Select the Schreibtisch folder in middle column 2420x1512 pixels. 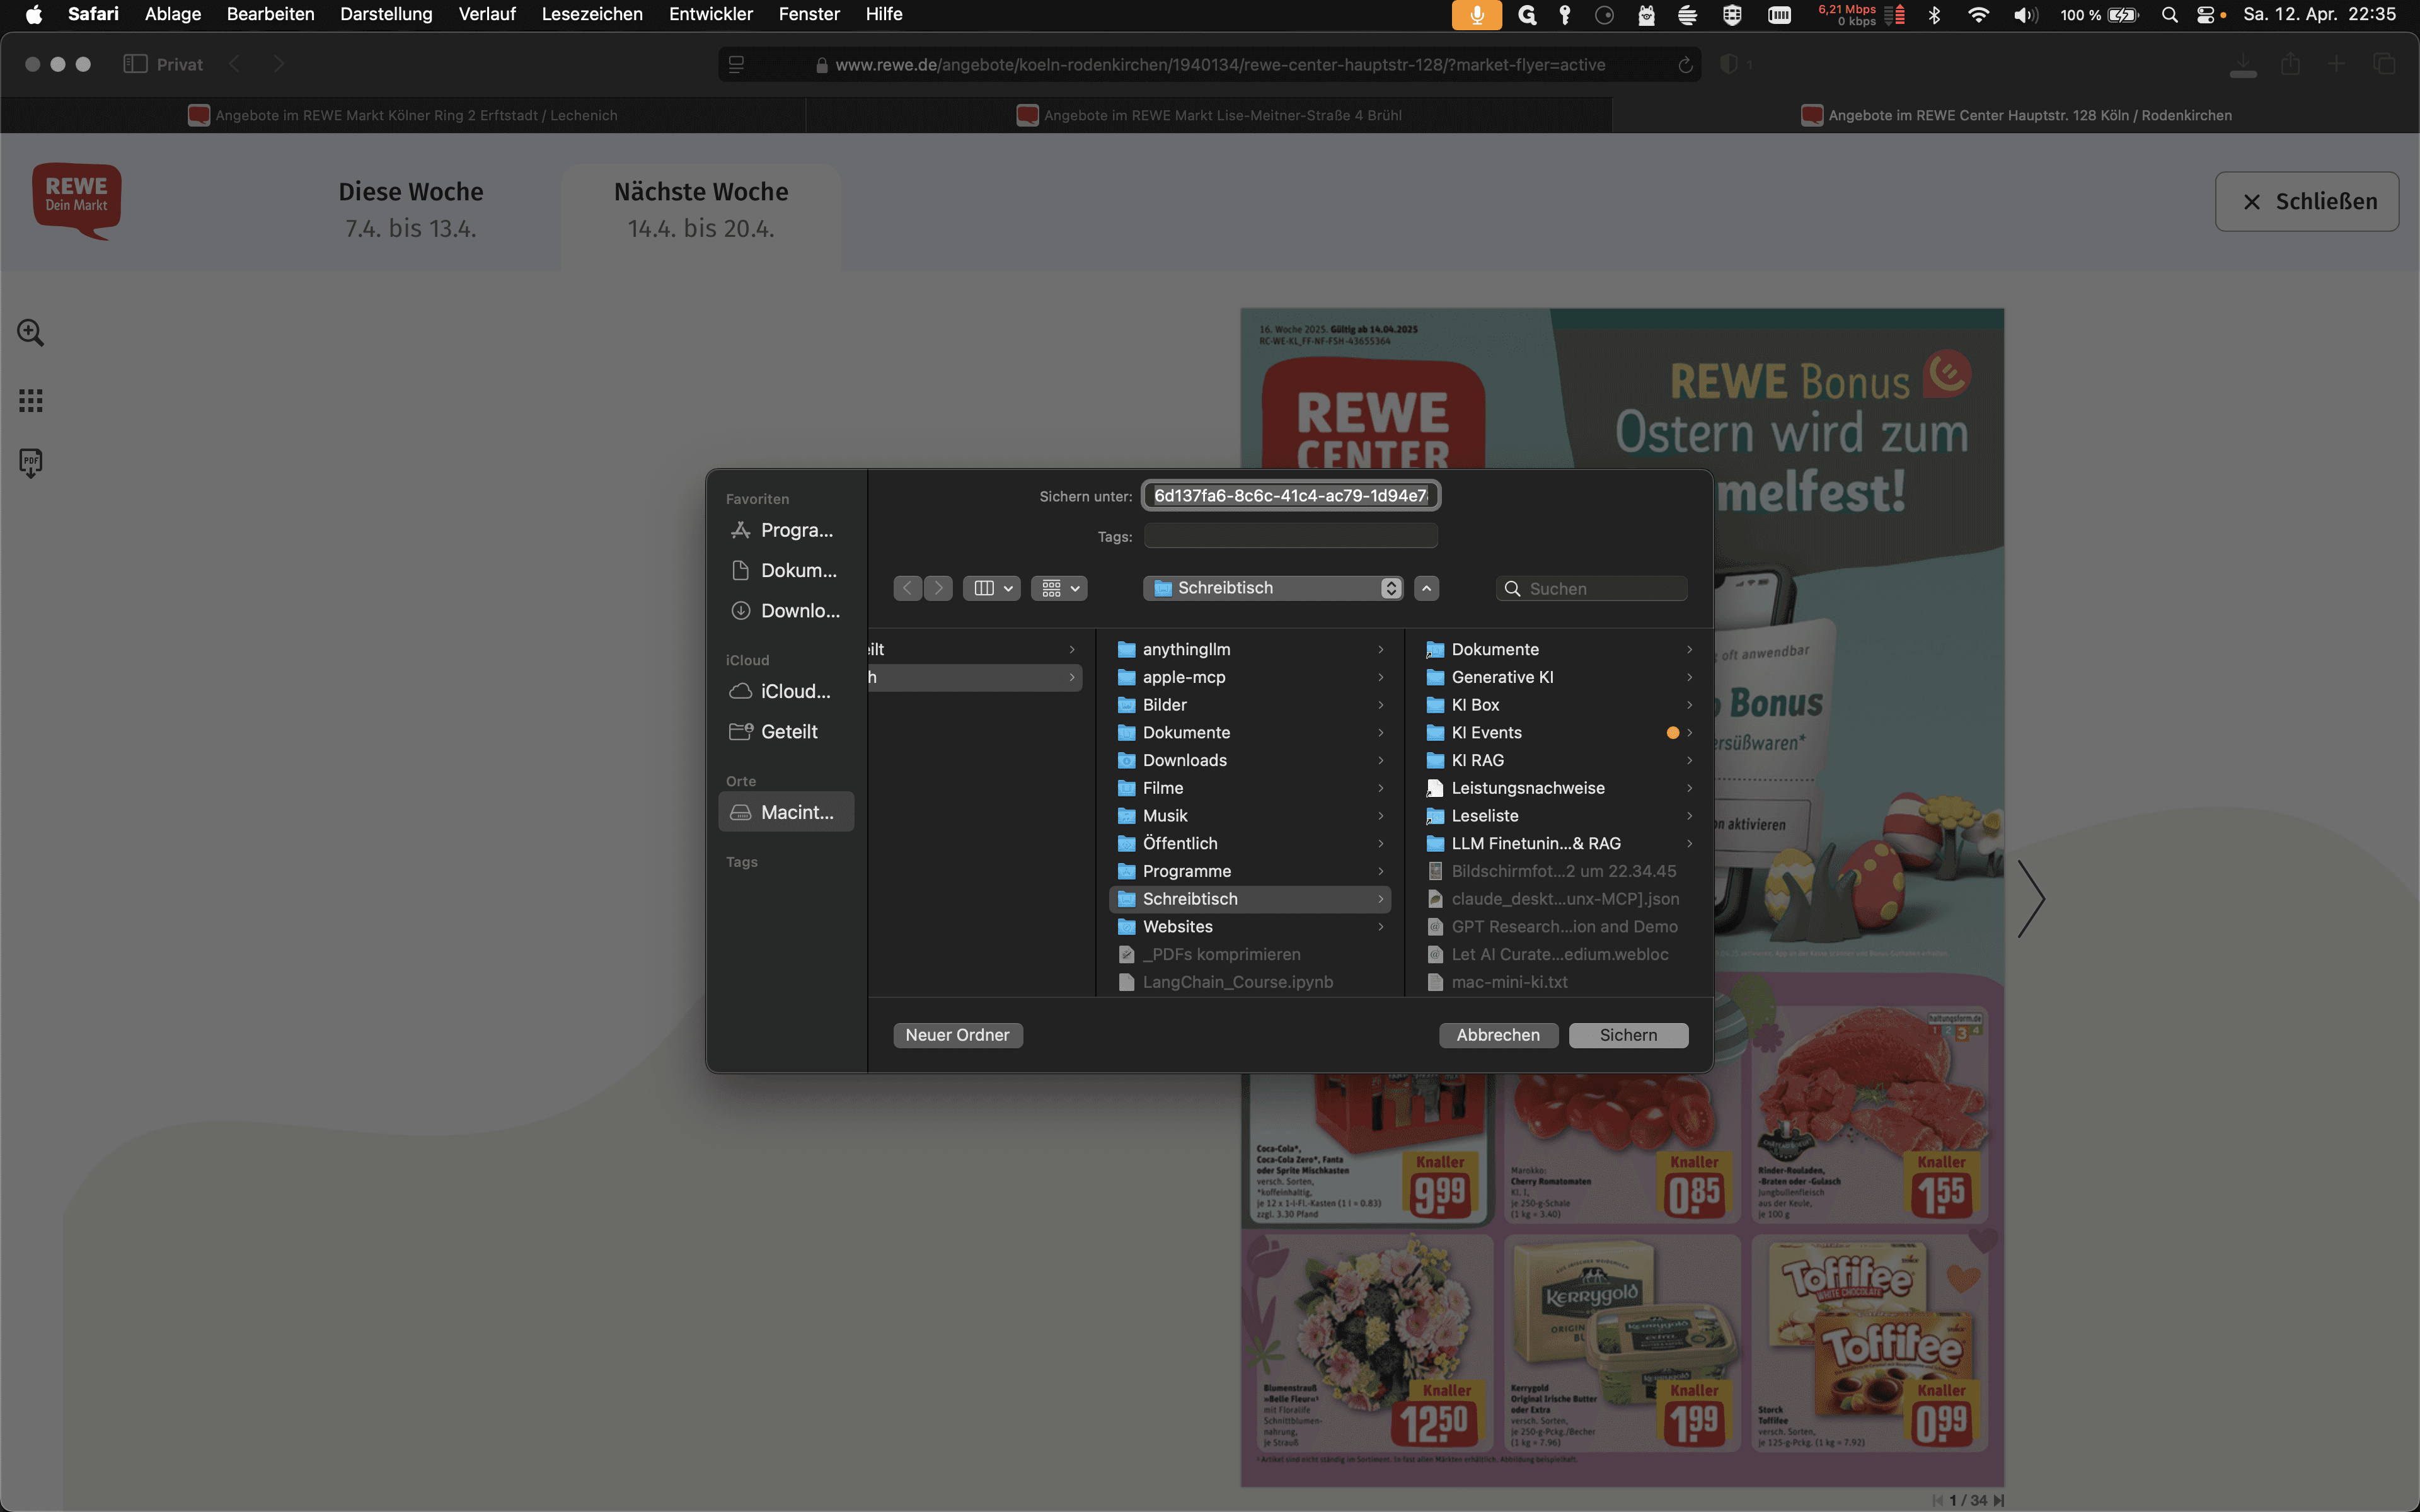click(x=1250, y=899)
